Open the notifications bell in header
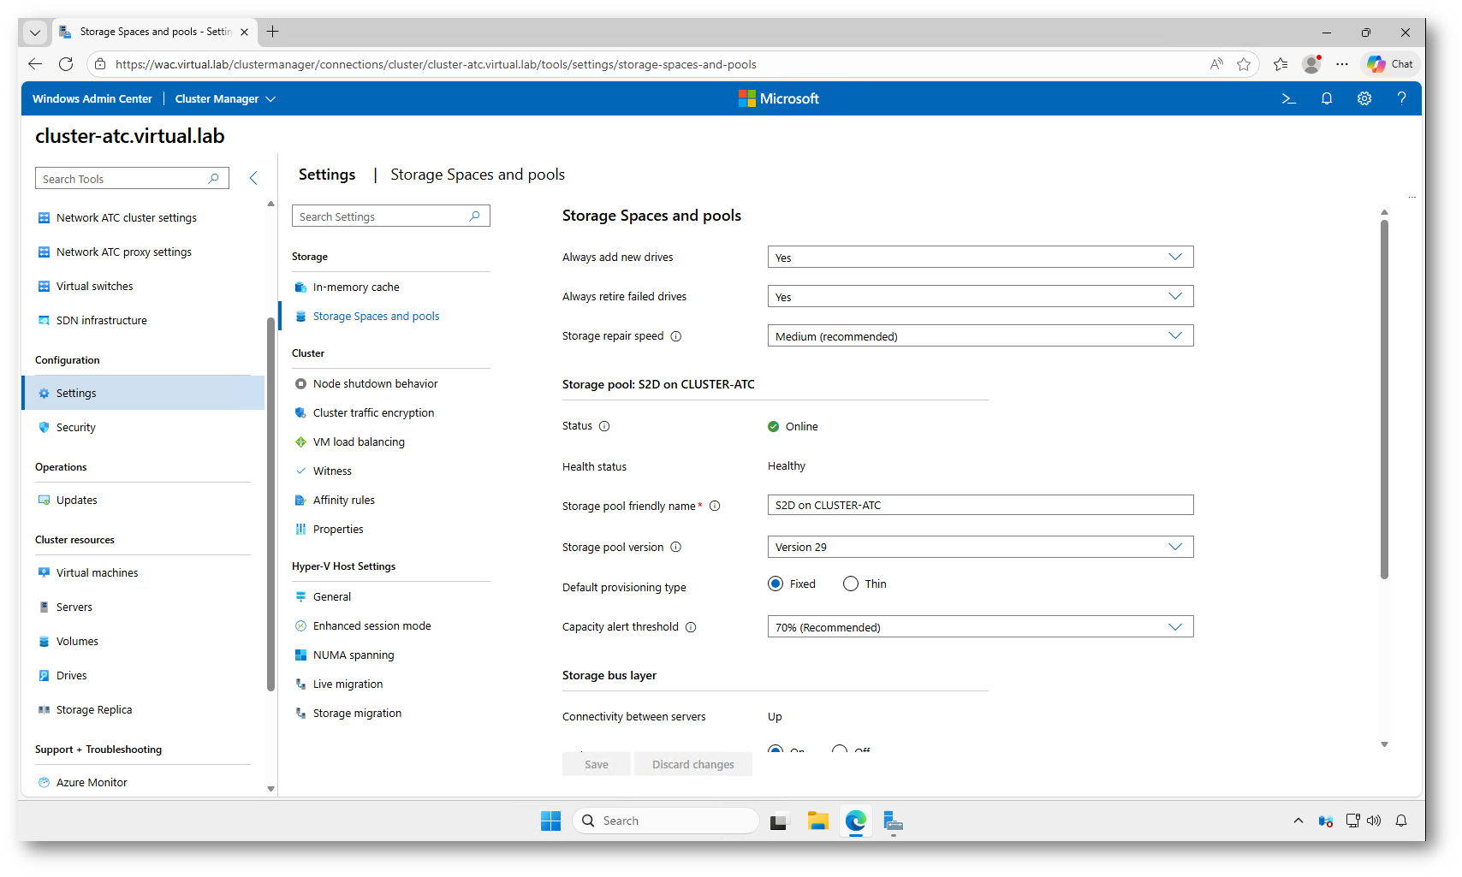This screenshot has height=877, width=1462. coord(1327,98)
